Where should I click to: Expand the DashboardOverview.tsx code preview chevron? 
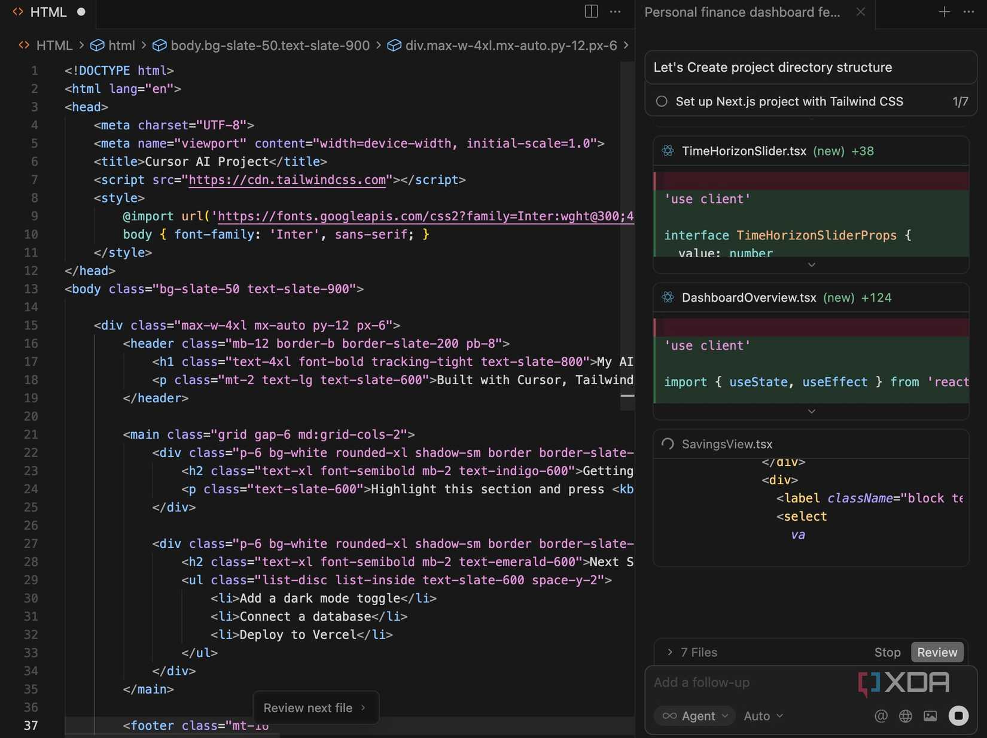coord(811,411)
